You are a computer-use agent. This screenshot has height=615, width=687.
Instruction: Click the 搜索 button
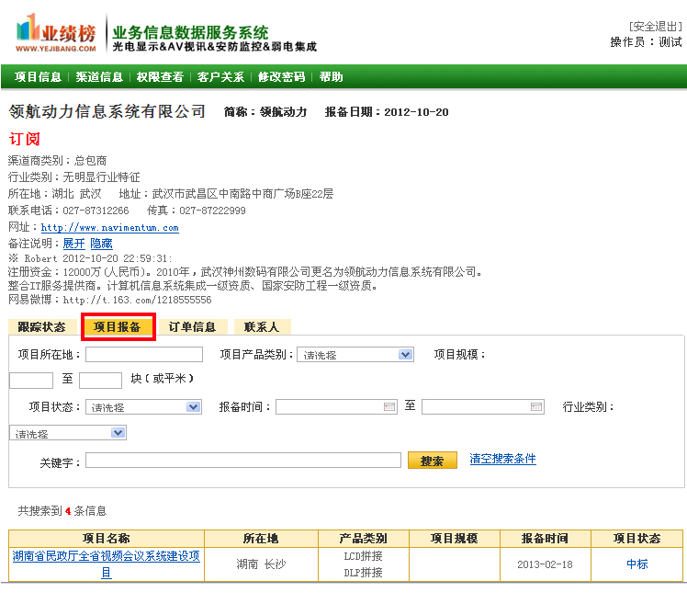432,461
